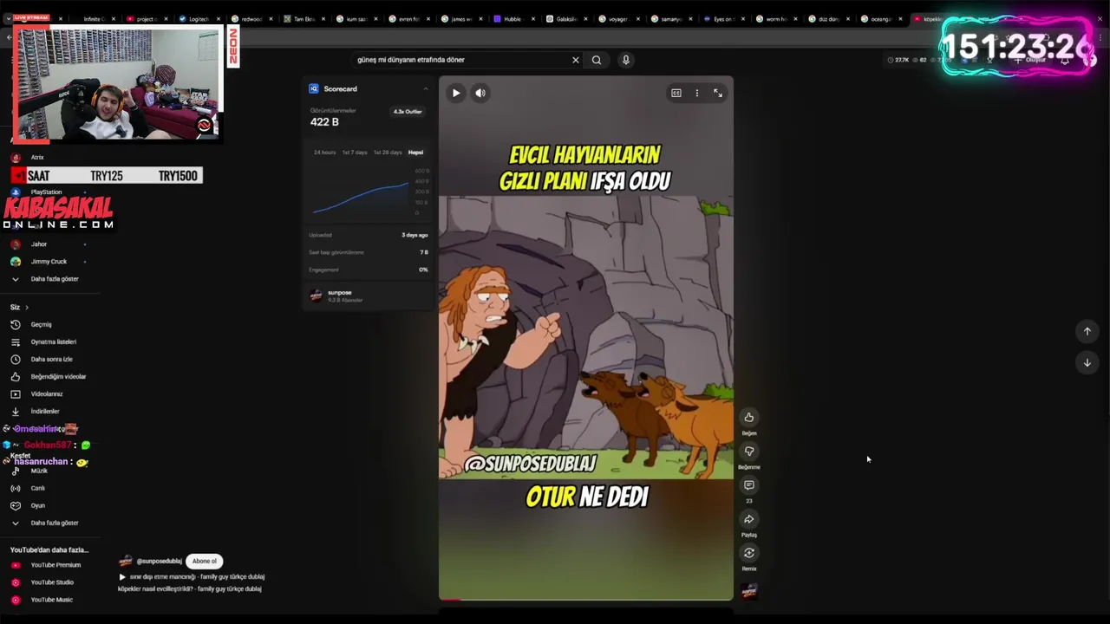The image size is (1110, 624).
Task: Subscribe with Abone ol button
Action: (205, 561)
